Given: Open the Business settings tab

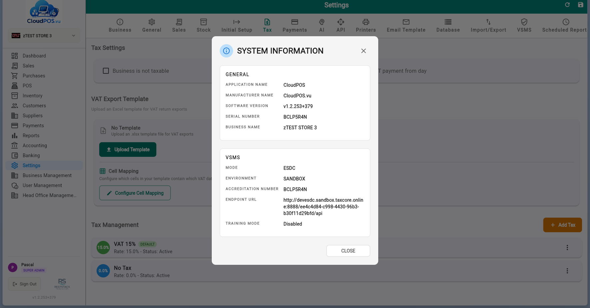Looking at the screenshot, I should [120, 26].
